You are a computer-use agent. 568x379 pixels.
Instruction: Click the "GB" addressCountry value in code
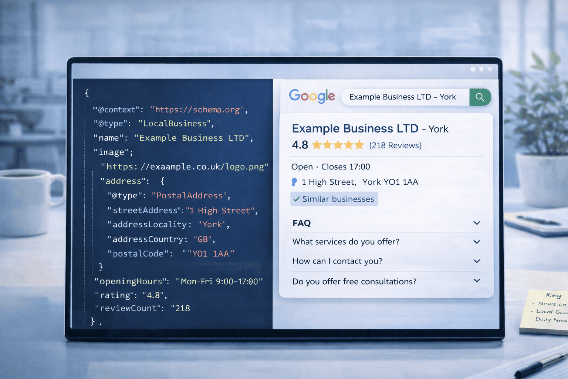[203, 239]
